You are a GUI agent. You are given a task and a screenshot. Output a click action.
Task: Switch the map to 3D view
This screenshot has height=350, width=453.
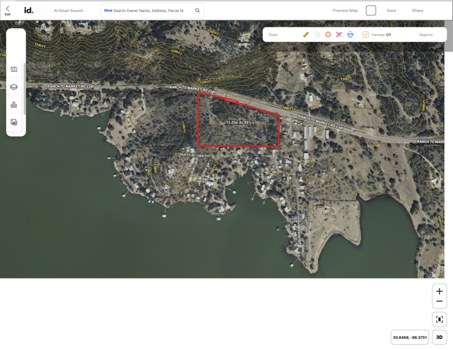pos(439,337)
